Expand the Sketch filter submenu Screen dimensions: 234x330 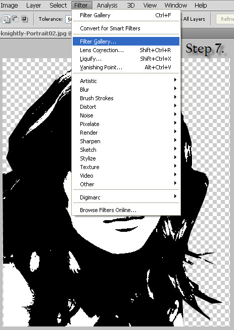click(x=126, y=150)
